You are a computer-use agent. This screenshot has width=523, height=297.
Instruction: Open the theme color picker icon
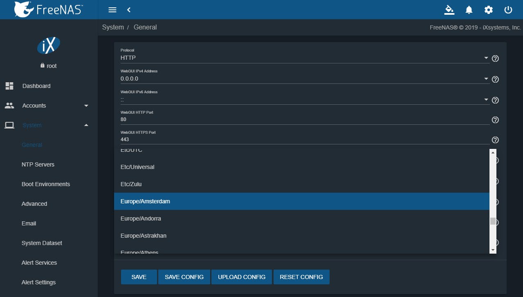(449, 10)
